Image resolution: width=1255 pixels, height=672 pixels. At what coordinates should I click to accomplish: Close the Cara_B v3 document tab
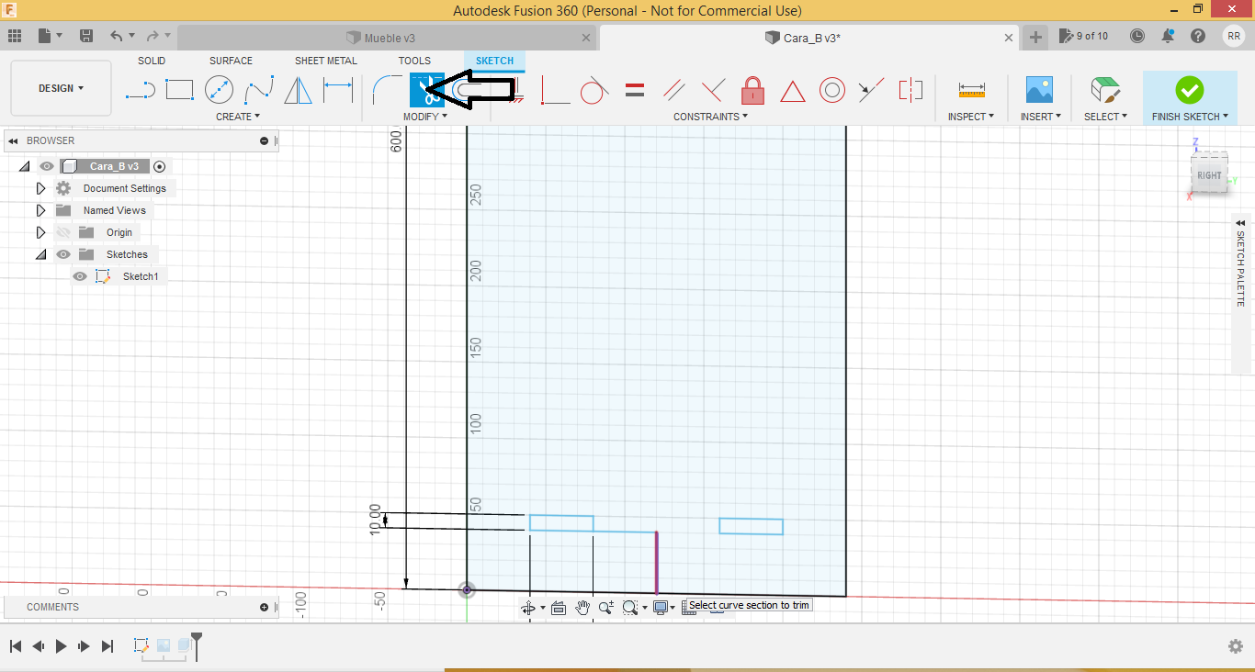coord(1009,38)
